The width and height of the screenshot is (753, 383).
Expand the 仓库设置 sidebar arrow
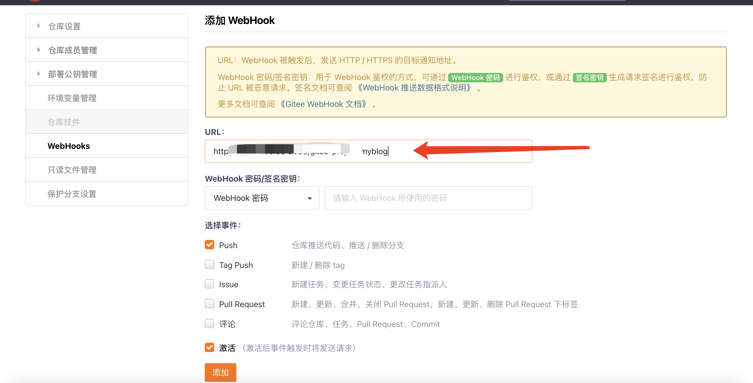(39, 26)
